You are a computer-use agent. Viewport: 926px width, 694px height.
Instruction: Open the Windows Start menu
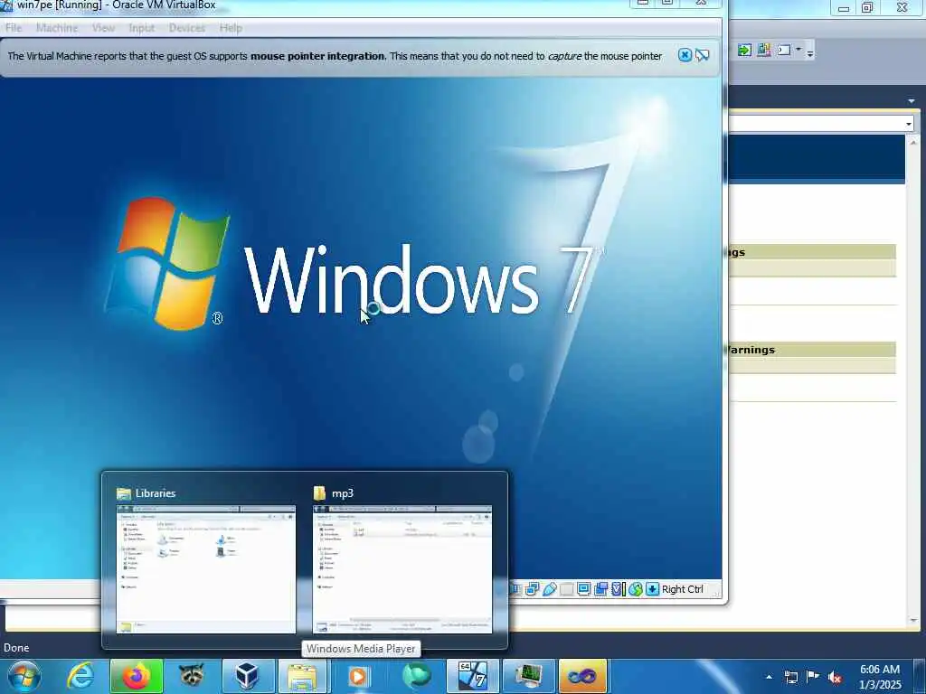pyautogui.click(x=24, y=676)
